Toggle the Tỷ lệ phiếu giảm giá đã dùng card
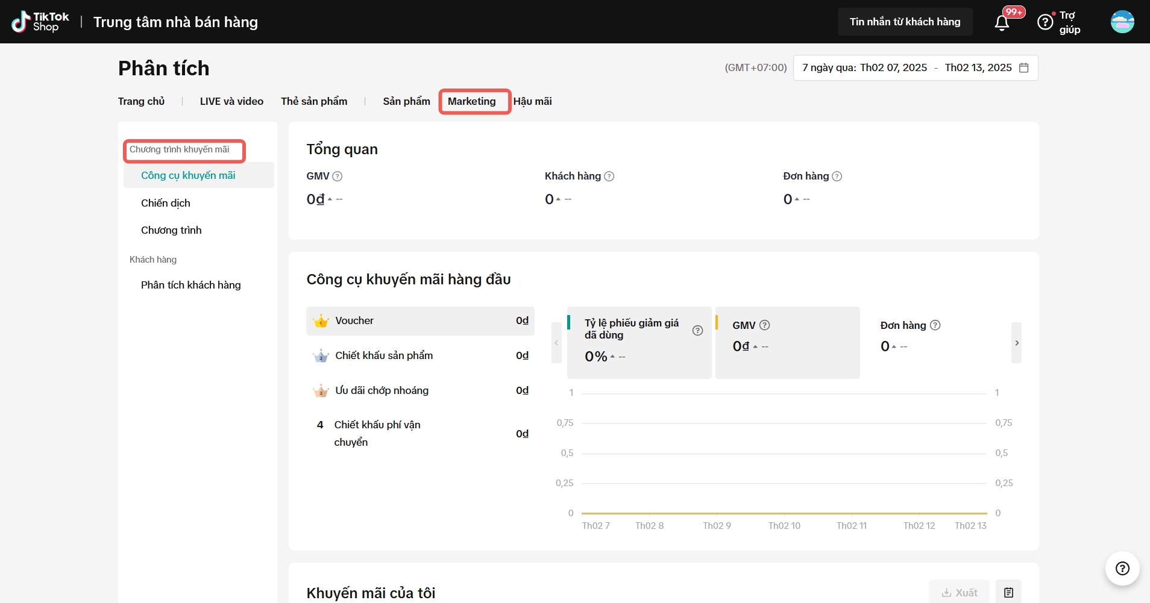This screenshot has width=1150, height=603. click(x=639, y=342)
